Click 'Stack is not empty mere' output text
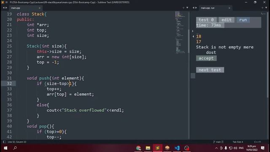Viewport: 270px width, 152px height. [x=225, y=47]
